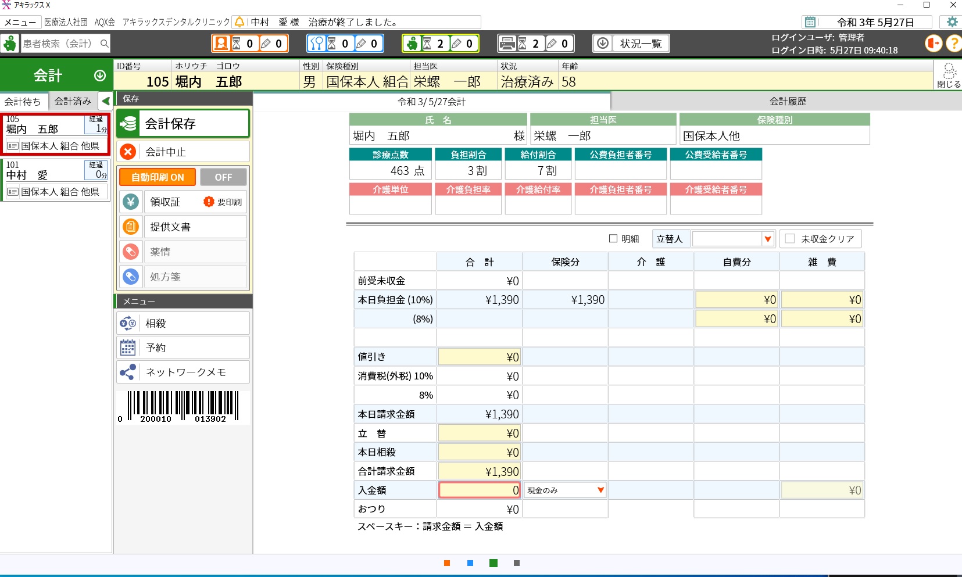The image size is (962, 577).
Task: Select the gray page indicator dot
Action: tap(517, 562)
